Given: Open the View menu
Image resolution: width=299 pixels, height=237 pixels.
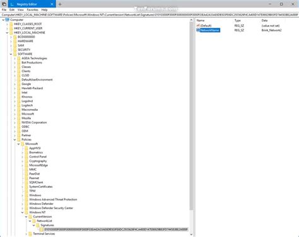Looking at the screenshot, I should 20,10.
